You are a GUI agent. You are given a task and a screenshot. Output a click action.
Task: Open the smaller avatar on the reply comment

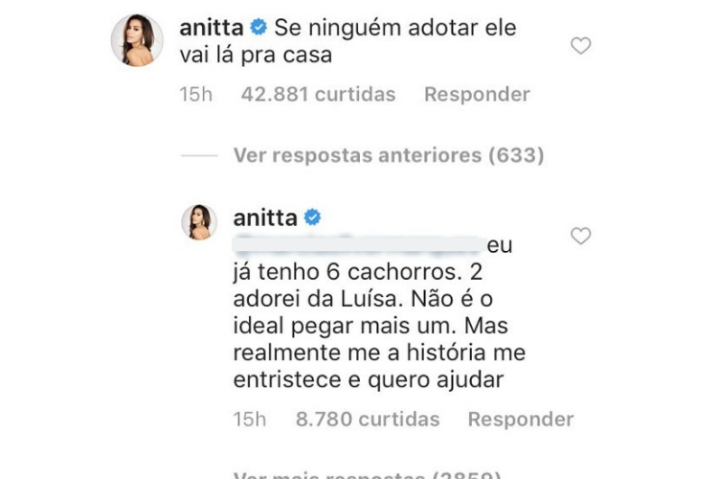(198, 222)
